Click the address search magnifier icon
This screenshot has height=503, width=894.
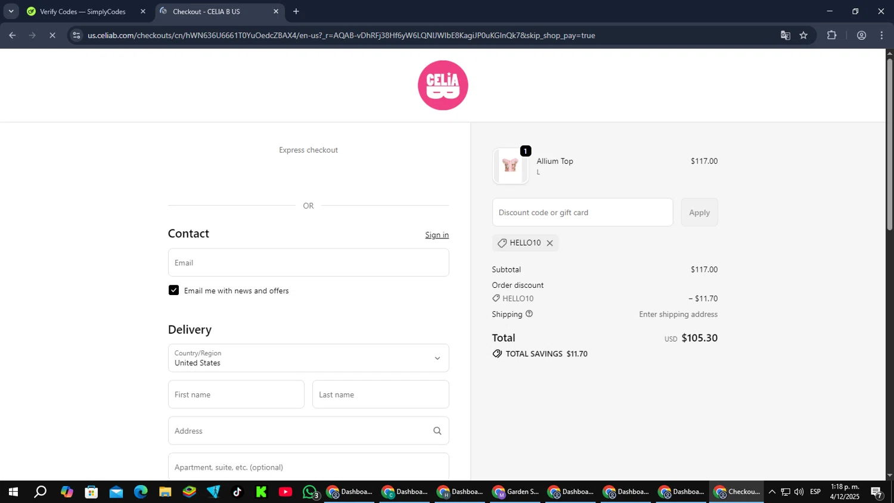point(437,431)
